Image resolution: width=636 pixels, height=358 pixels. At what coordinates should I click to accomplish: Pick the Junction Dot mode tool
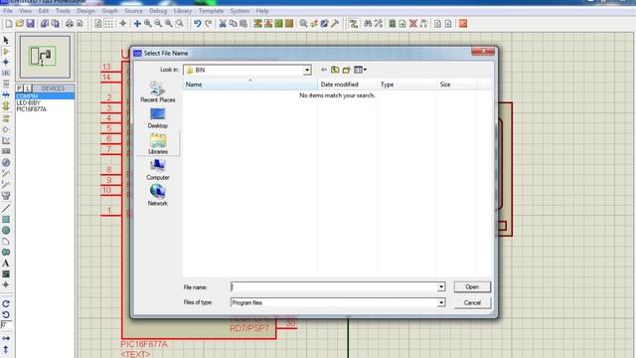(x=6, y=62)
